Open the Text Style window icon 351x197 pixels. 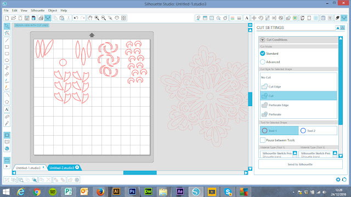(247, 18)
